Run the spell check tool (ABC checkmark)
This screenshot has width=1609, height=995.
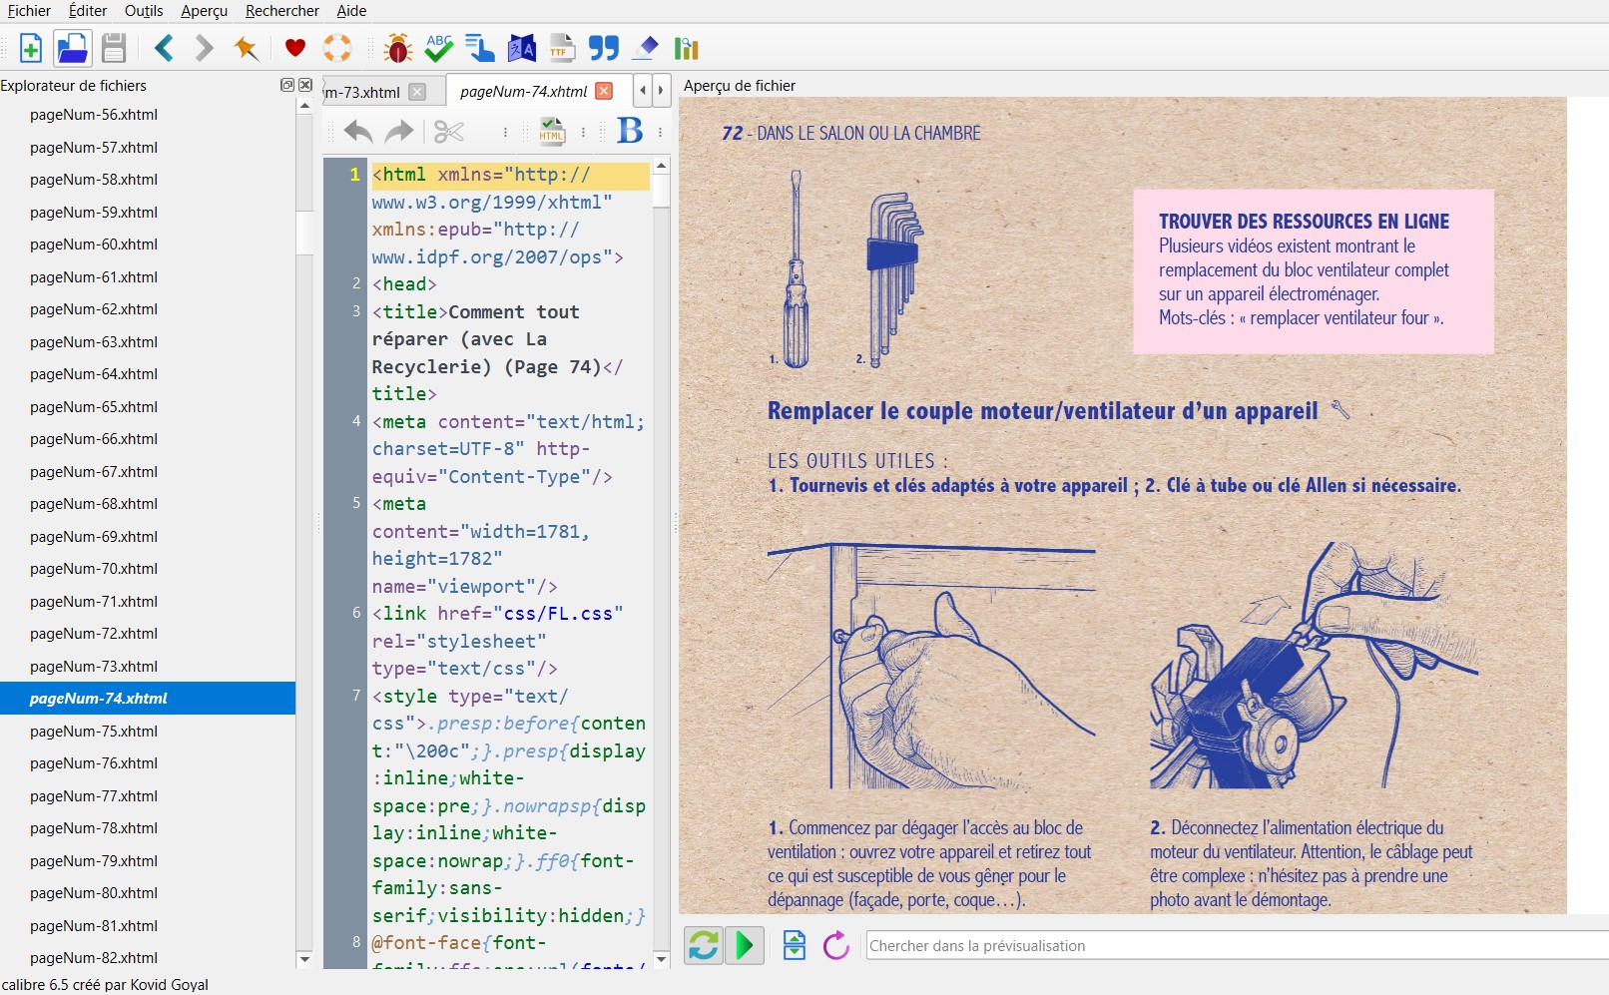coord(438,48)
